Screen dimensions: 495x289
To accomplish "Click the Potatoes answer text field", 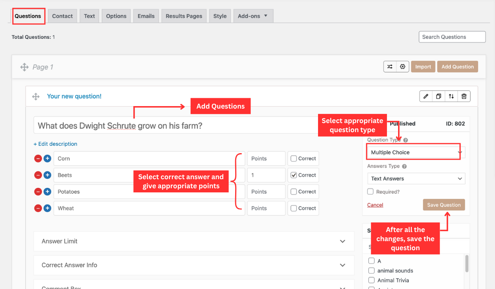I will (x=149, y=192).
